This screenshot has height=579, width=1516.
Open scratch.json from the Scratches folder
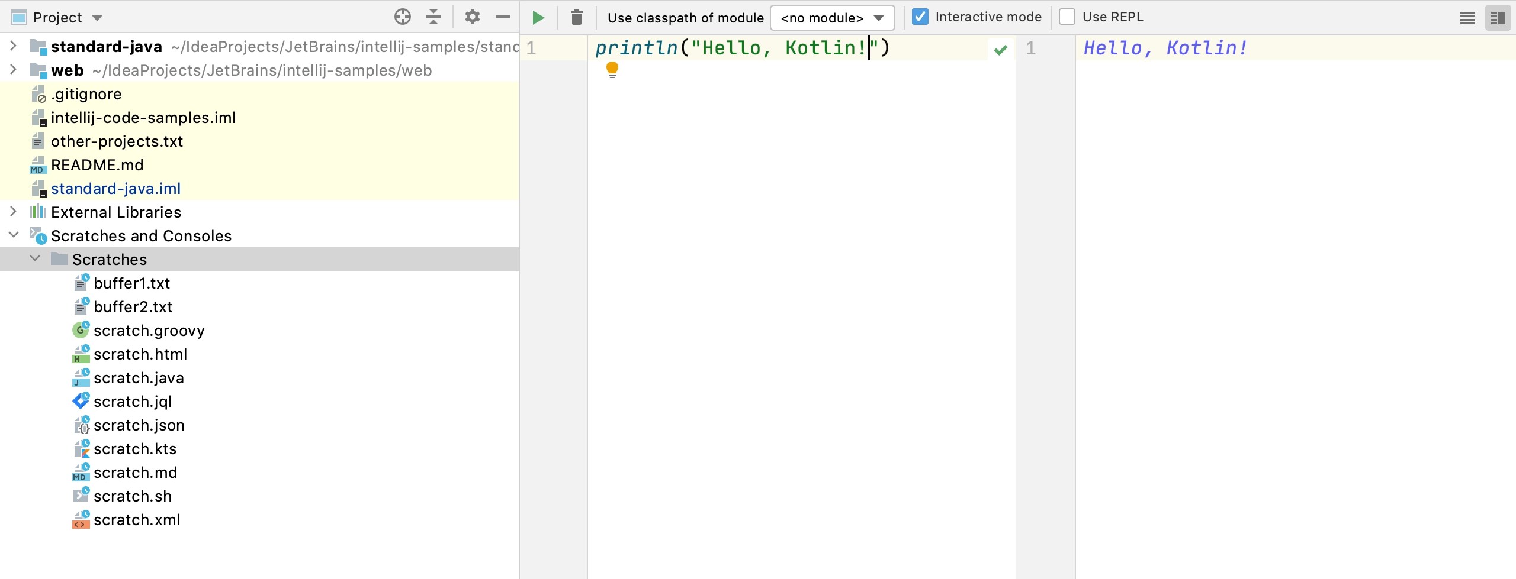[139, 425]
